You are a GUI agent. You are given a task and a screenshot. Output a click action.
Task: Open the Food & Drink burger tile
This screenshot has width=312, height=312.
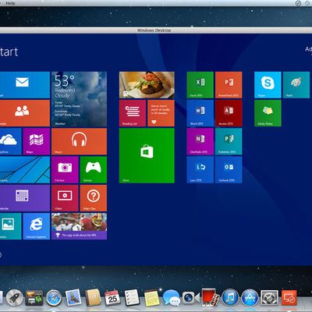(147, 85)
